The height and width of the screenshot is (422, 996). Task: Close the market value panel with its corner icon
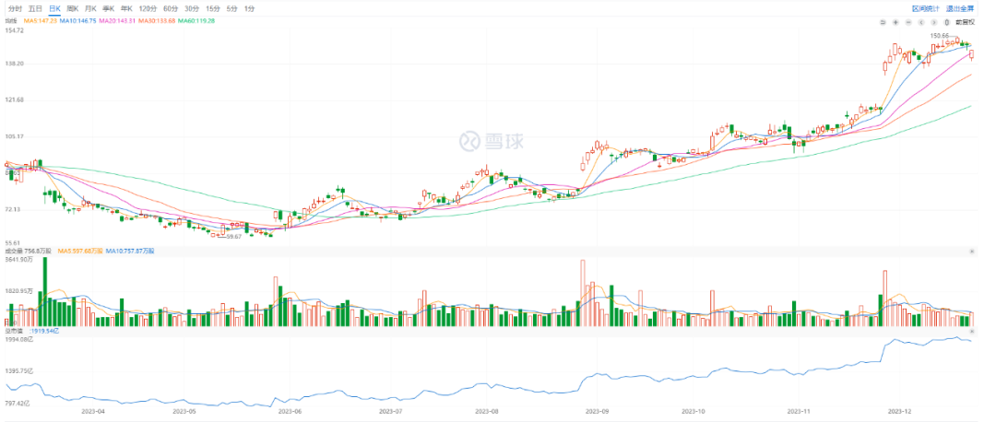point(971,329)
